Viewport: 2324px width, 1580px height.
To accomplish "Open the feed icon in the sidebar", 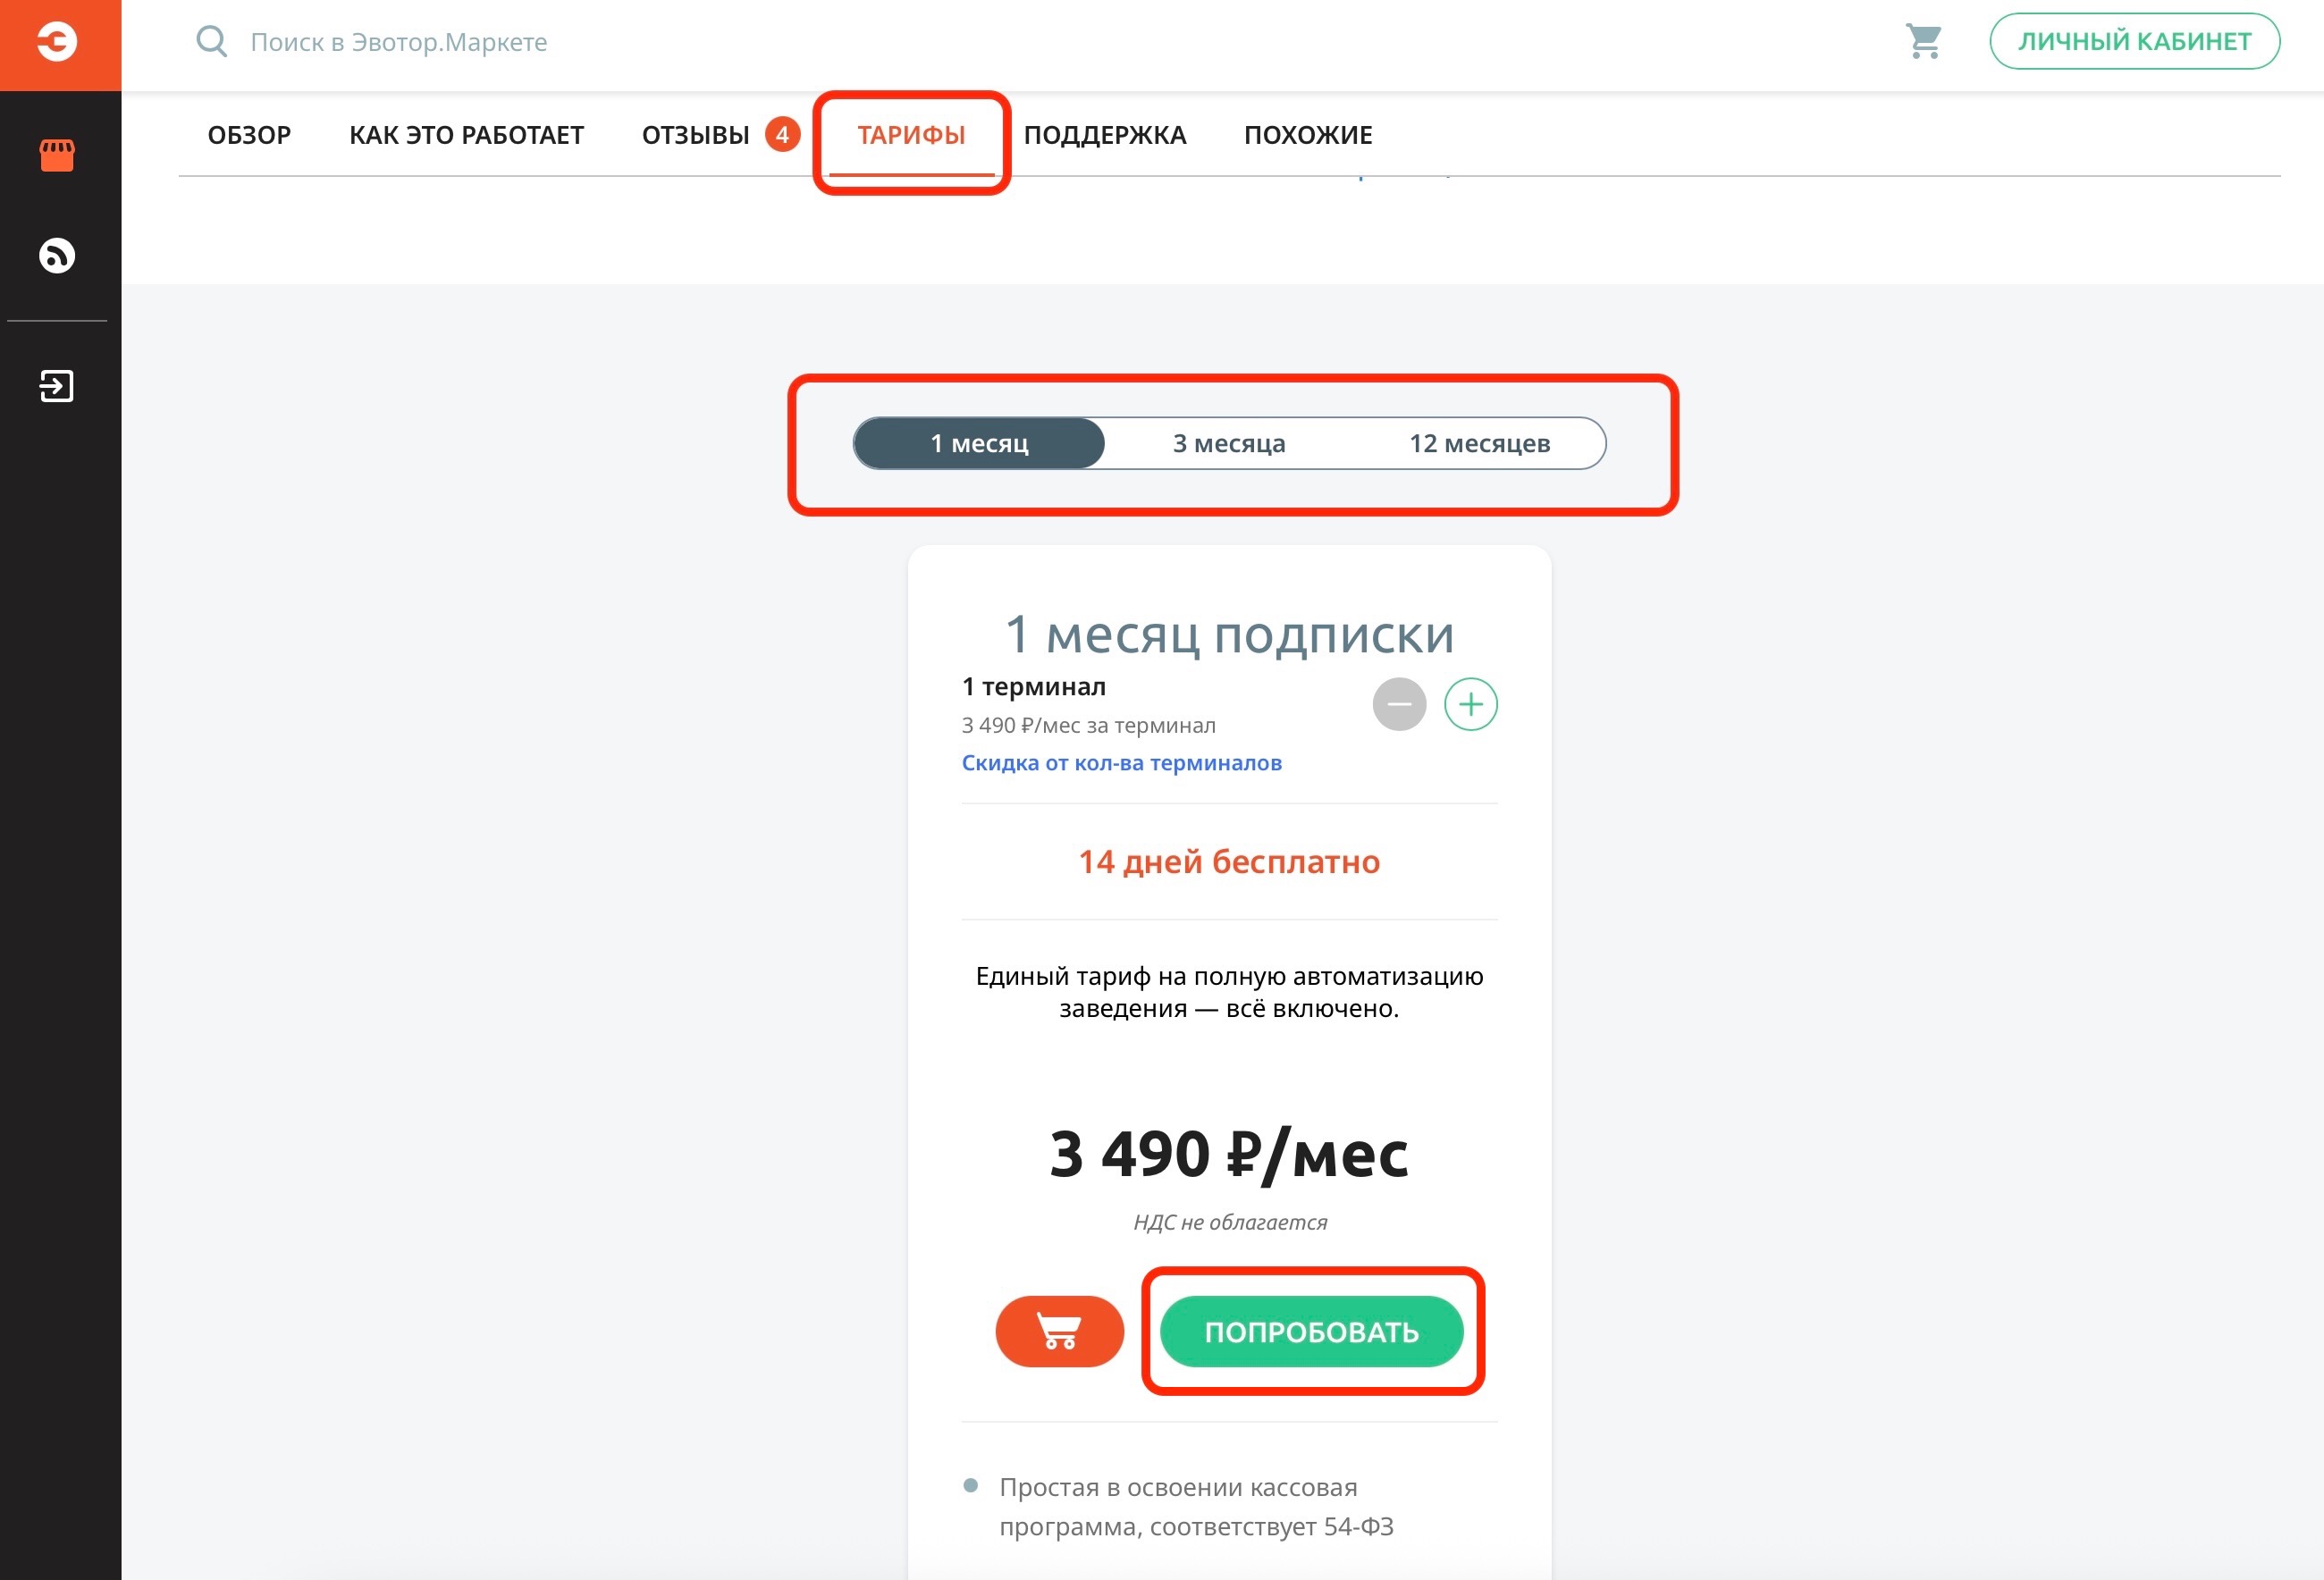I will click(57, 255).
